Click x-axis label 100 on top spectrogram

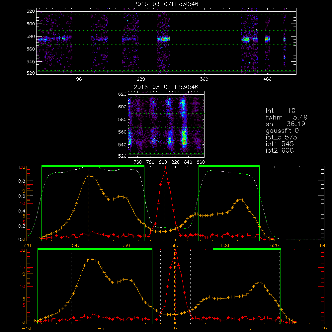coord(77,79)
